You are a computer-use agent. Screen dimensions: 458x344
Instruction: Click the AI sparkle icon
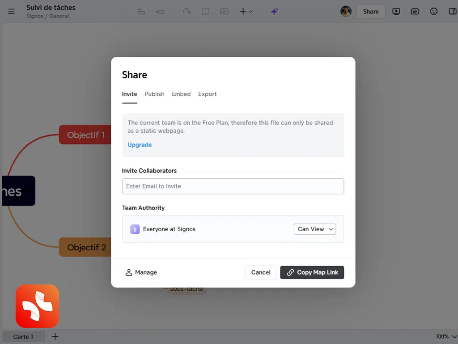click(x=275, y=12)
